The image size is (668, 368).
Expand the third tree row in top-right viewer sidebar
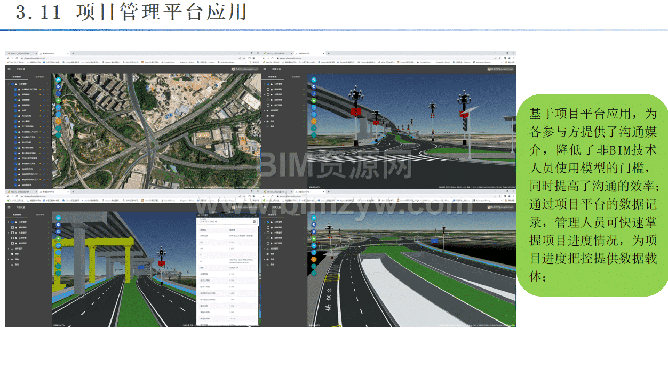pyautogui.click(x=264, y=94)
